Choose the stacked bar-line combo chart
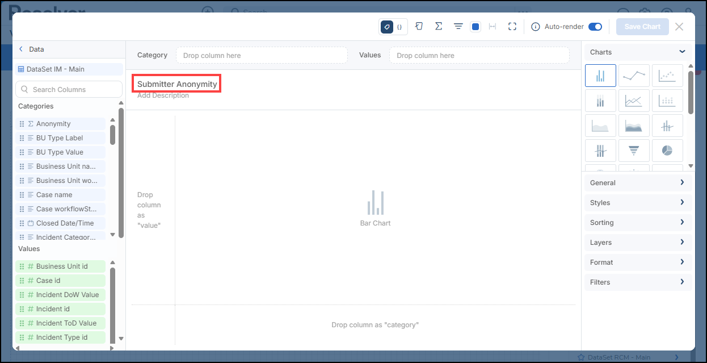Viewport: 707px width, 363px height. (x=600, y=151)
